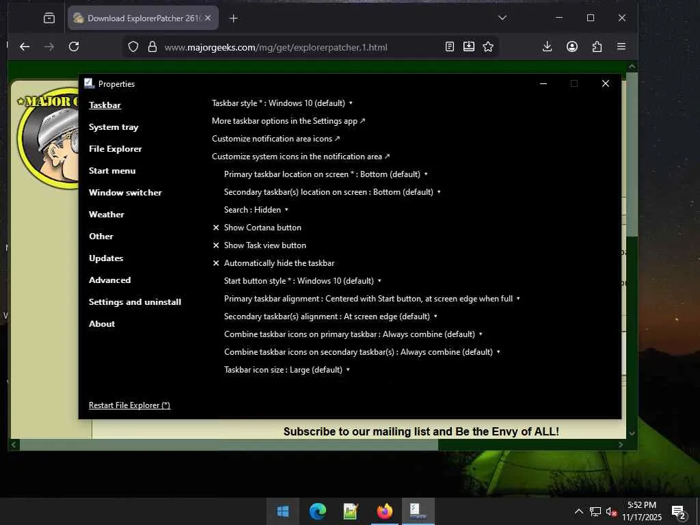This screenshot has height=525, width=700.
Task: Open Taskbar style dropdown
Action: coord(282,103)
